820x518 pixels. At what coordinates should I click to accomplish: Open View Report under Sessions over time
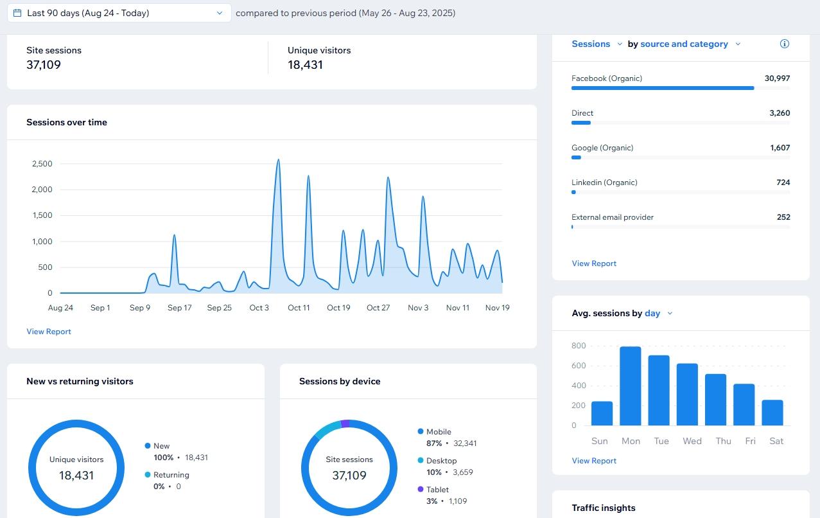[x=49, y=332]
